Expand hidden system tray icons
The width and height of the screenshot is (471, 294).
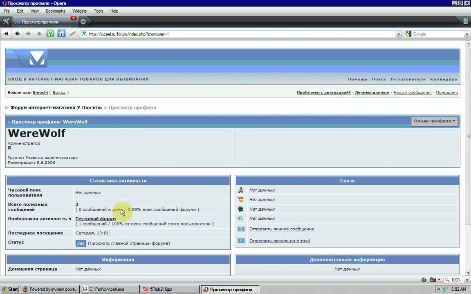pyautogui.click(x=439, y=289)
